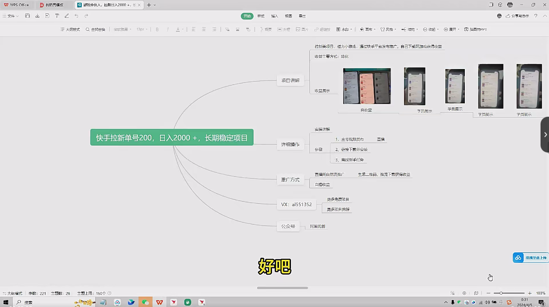549x307 pixels.
Task: Click the 自收益 screenshot thumbnail
Action: (x=367, y=86)
